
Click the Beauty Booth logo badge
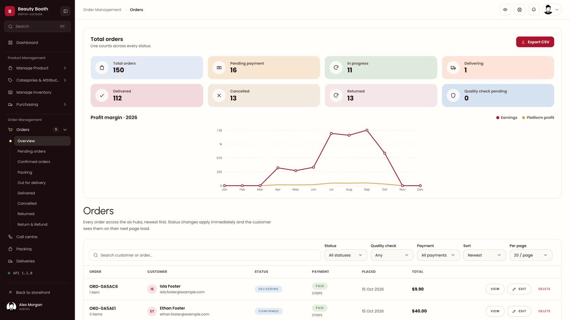point(10,11)
